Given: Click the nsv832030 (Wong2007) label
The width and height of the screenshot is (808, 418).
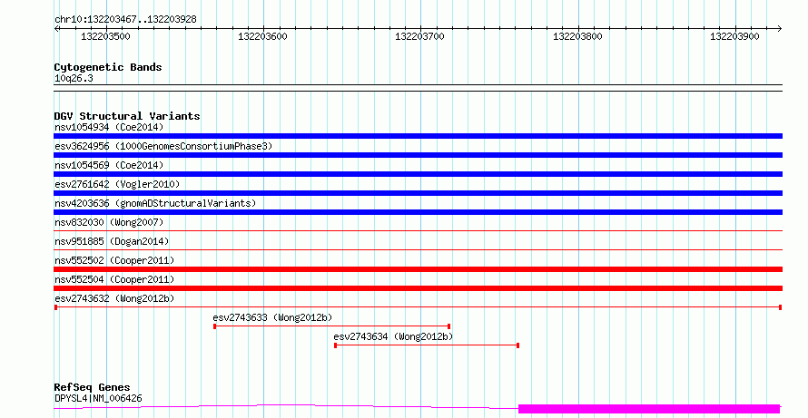Looking at the screenshot, I should click(109, 222).
